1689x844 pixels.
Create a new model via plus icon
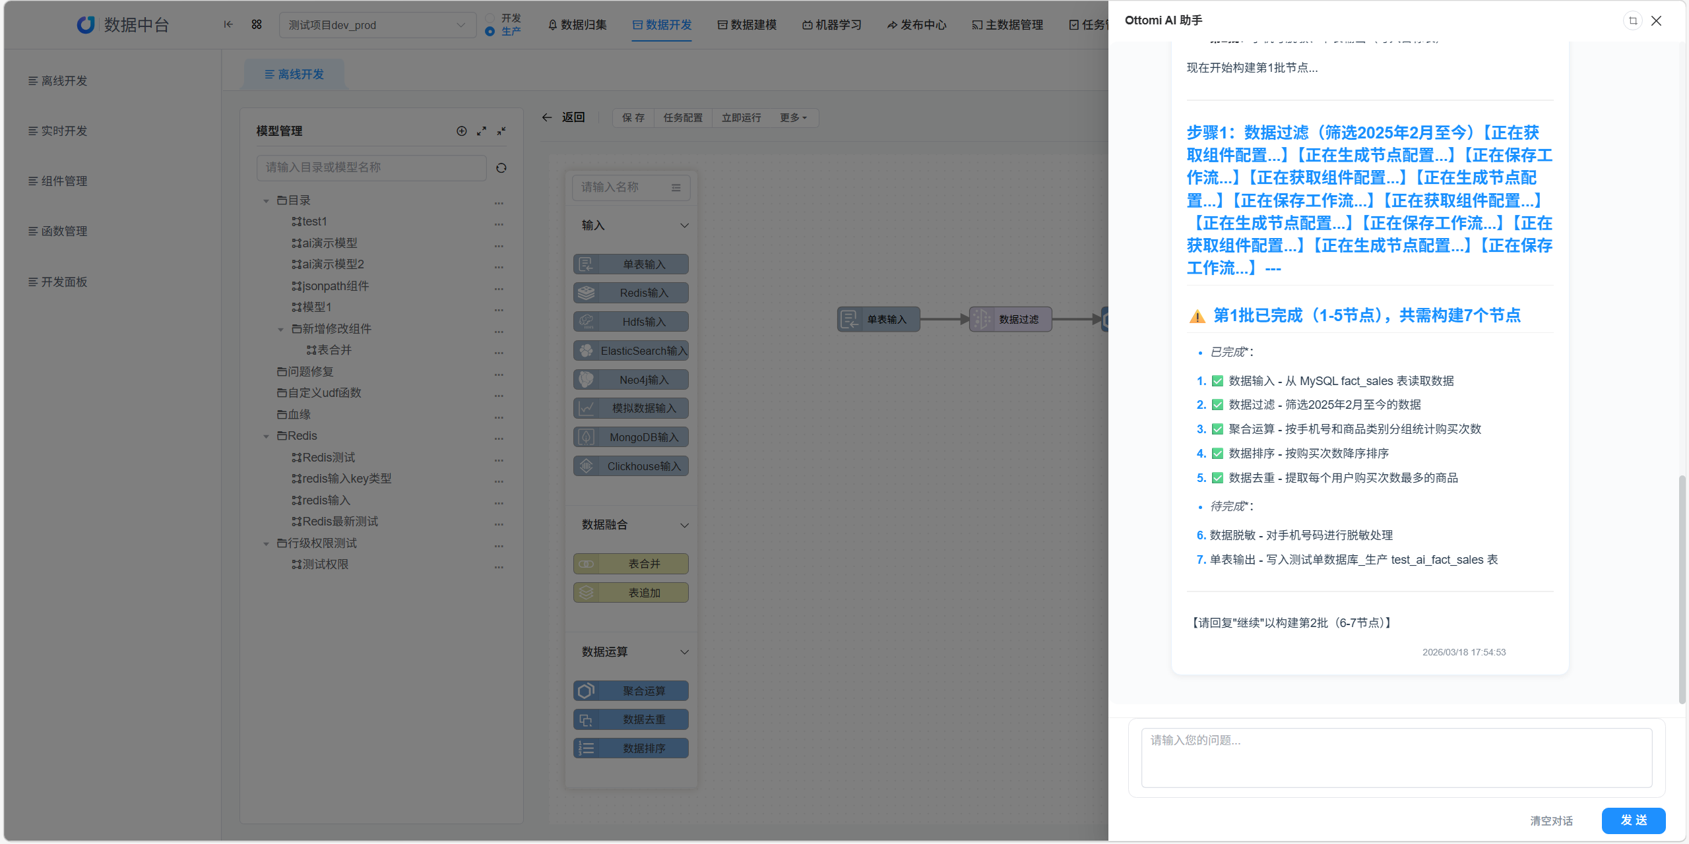(462, 131)
